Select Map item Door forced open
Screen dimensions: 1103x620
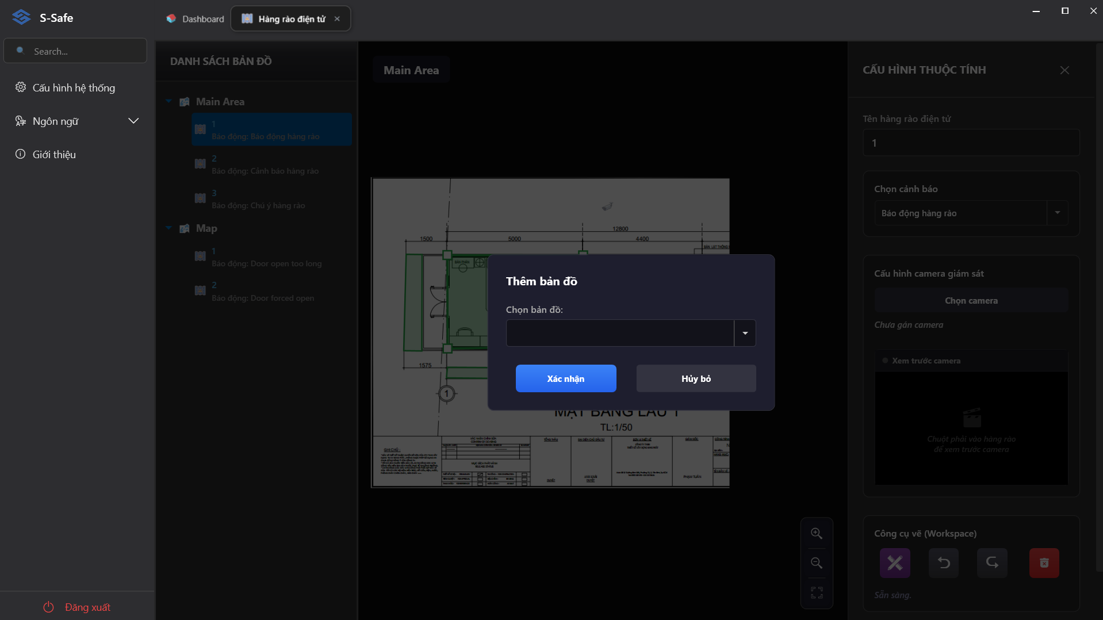pos(271,291)
